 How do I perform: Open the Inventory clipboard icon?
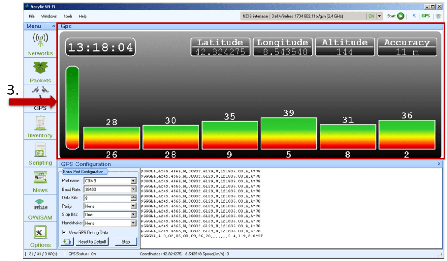coord(40,123)
